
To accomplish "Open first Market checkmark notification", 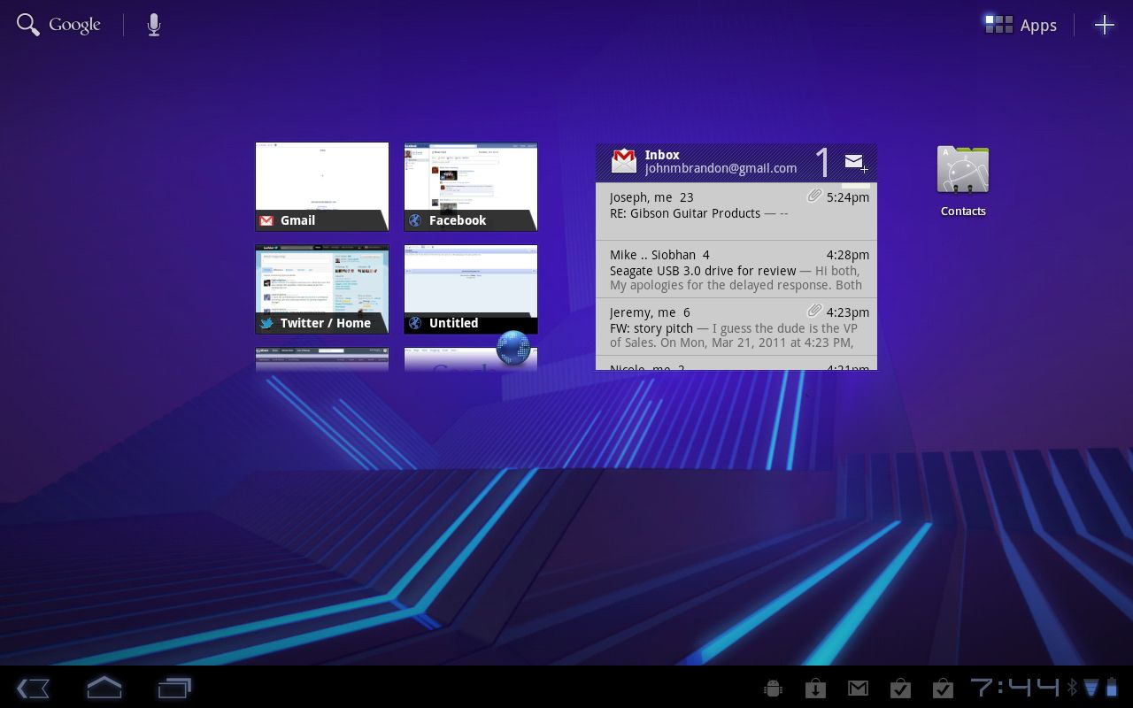I will (x=900, y=688).
